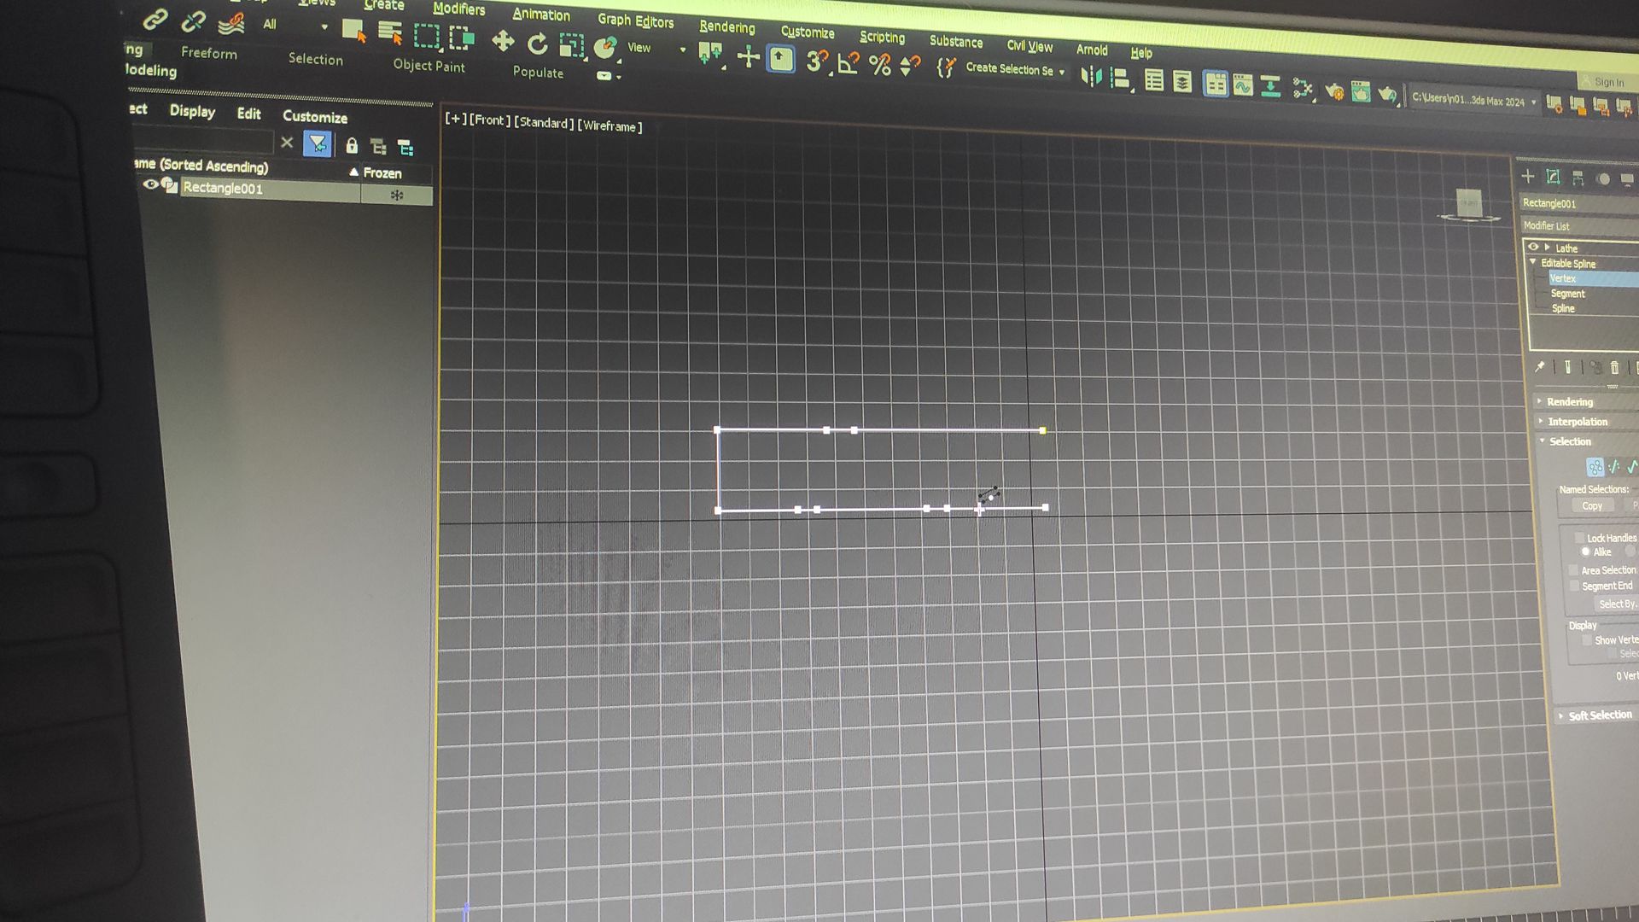Expand the Soft Selection rollout
The width and height of the screenshot is (1639, 922).
pos(1598,715)
